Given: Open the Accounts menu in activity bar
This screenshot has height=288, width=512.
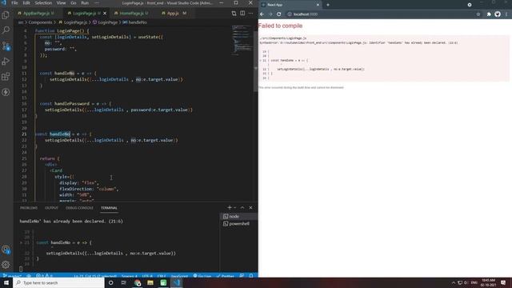Looking at the screenshot, I should pyautogui.click(x=6, y=250).
